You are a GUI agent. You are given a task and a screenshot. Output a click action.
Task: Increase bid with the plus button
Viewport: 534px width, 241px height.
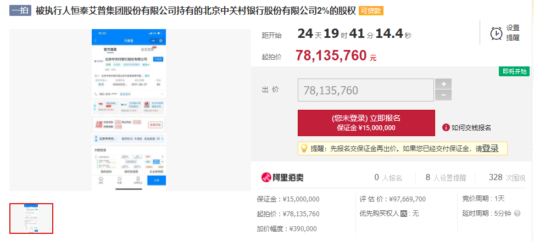point(443,84)
